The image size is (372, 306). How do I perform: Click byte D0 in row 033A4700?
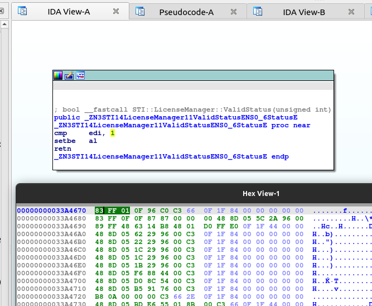tap(138, 281)
